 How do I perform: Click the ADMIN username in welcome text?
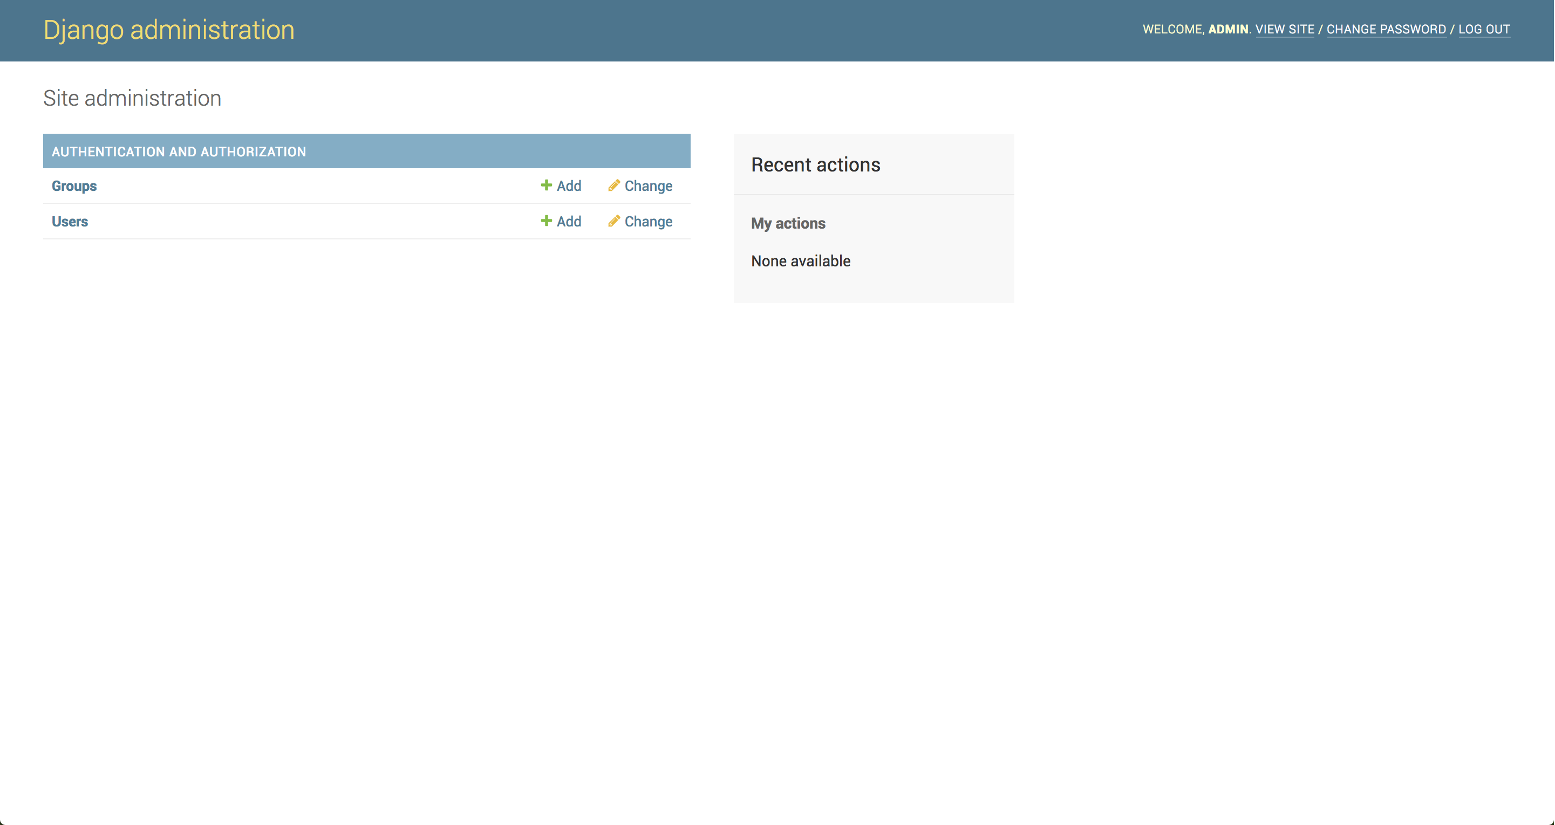click(x=1228, y=29)
